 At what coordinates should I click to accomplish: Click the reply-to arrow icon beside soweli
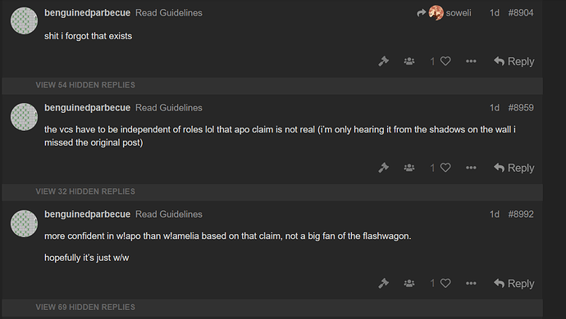[422, 13]
